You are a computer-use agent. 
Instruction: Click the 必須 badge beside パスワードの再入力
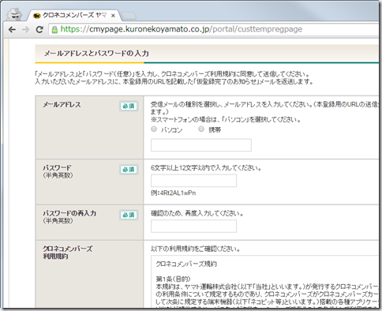(129, 215)
